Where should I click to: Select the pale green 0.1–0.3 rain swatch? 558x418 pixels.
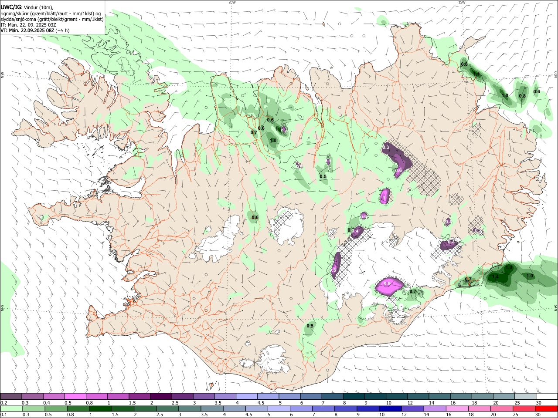[x=11, y=408]
